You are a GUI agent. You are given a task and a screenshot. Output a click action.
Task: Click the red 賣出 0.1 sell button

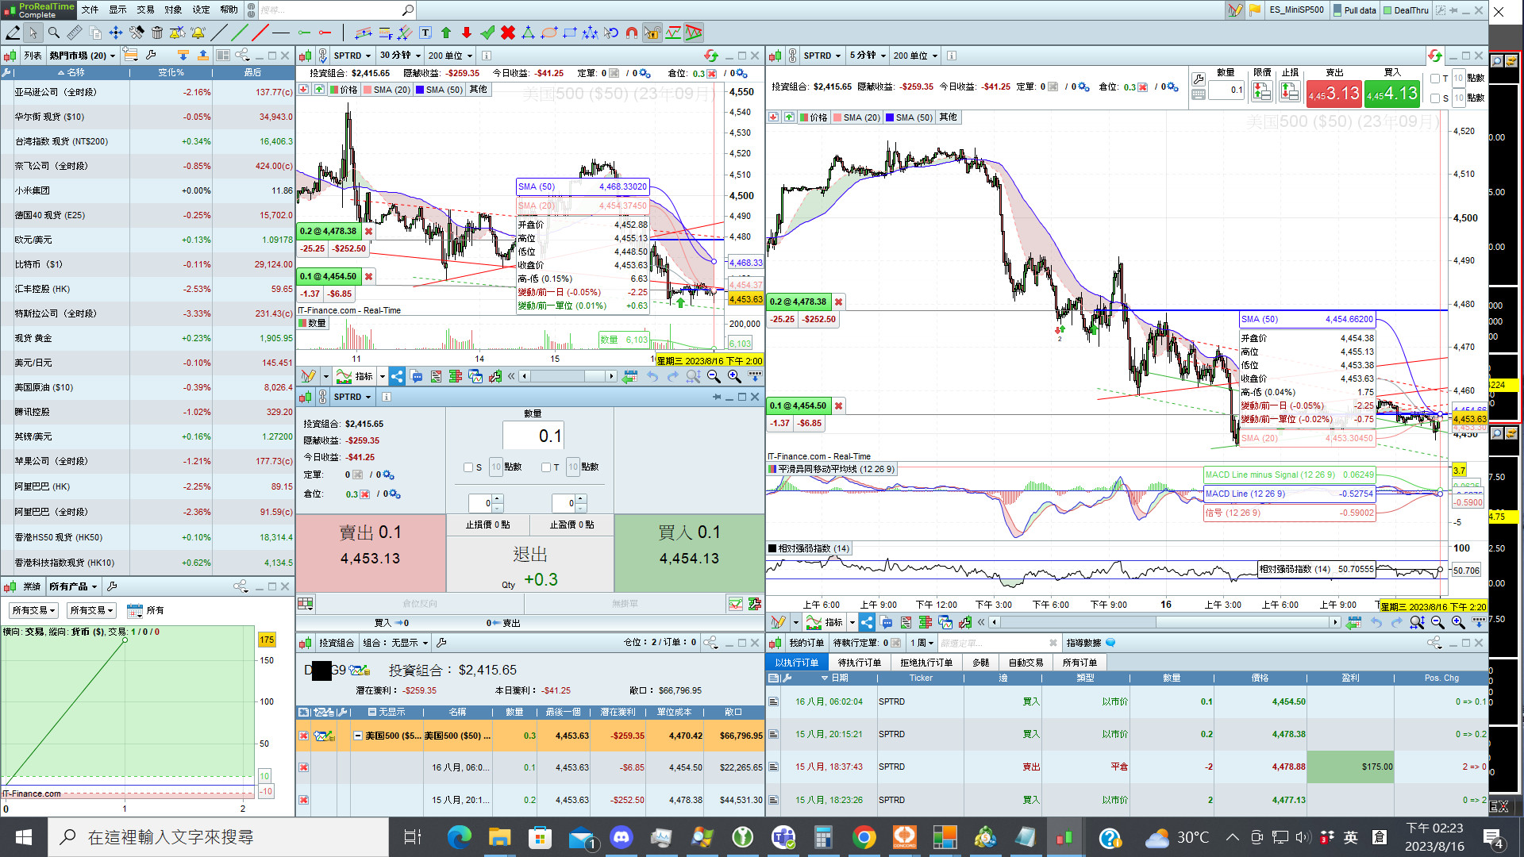click(x=371, y=552)
